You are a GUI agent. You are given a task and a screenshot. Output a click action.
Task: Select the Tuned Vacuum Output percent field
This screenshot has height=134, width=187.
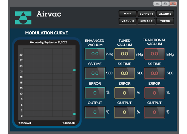[124, 112]
